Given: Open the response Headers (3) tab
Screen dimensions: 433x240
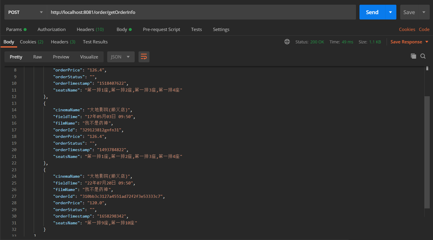Looking at the screenshot, I should pos(63,42).
